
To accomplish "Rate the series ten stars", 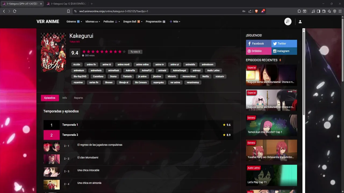I will pyautogui.click(x=124, y=52).
